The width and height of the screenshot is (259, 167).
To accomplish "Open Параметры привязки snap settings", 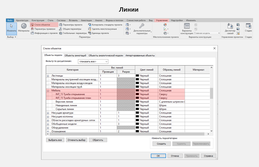I will pyautogui.click(x=43, y=29).
